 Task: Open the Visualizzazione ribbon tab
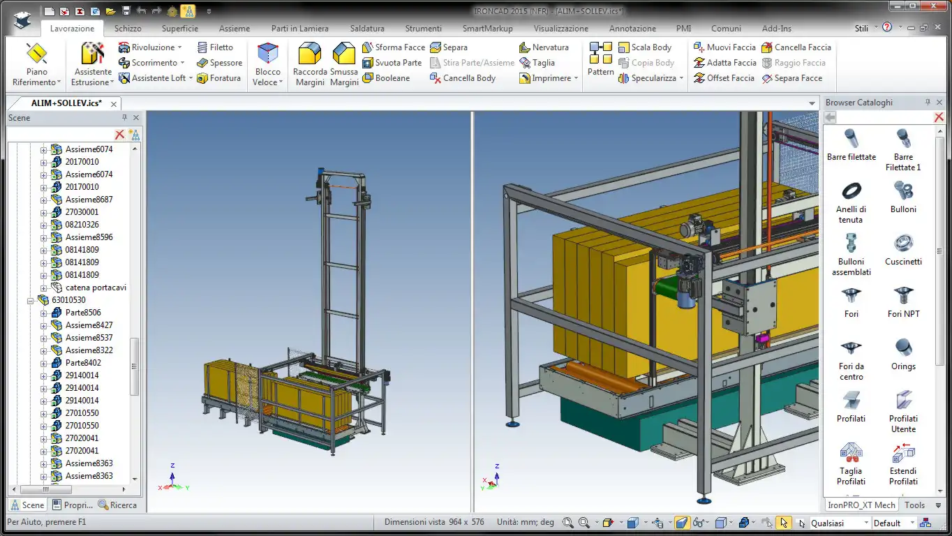point(560,29)
